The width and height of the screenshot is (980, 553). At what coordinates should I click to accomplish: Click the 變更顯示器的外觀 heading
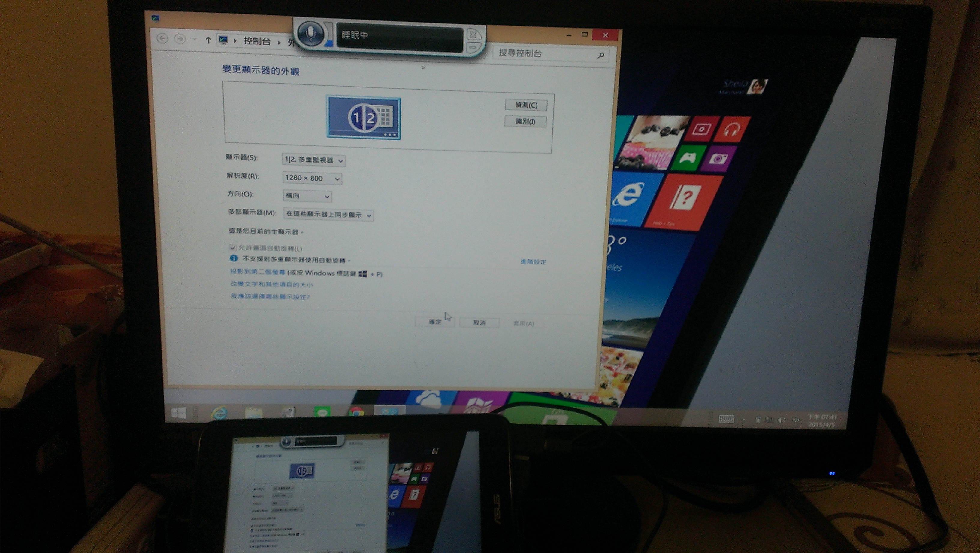(x=261, y=70)
